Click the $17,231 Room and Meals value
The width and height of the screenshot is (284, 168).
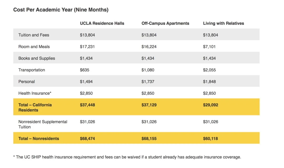pos(87,47)
